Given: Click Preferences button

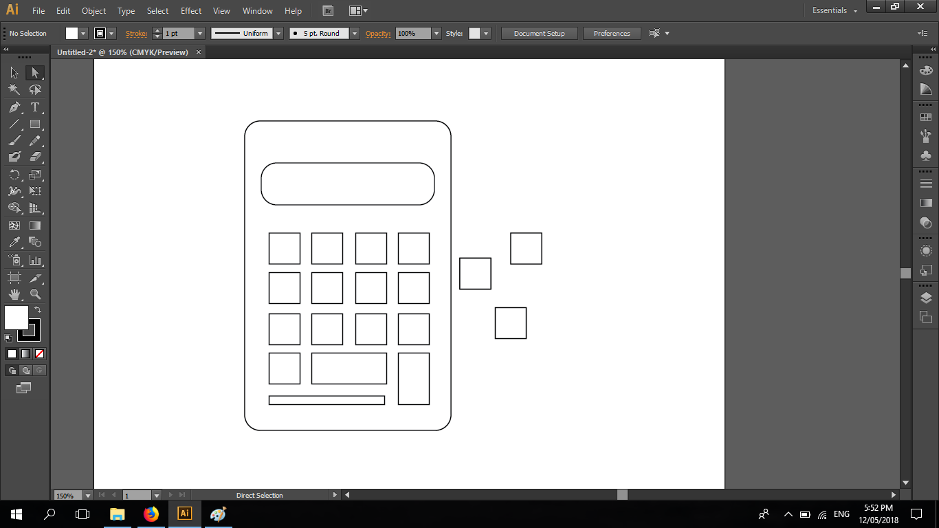Looking at the screenshot, I should (x=612, y=33).
